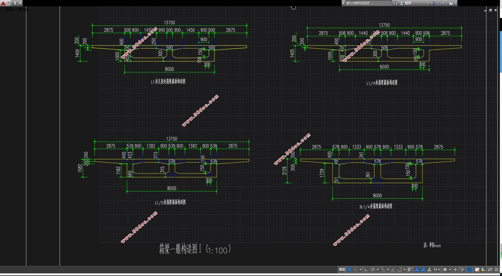Click the Save As icon in quick access
The width and height of the screenshot is (502, 276).
(x=15, y=3)
